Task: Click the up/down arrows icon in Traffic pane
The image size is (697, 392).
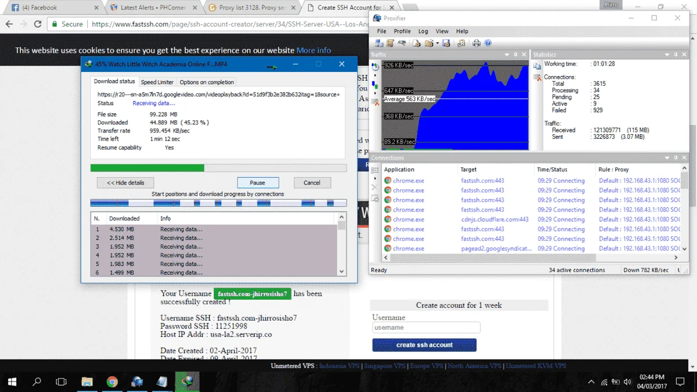Action: [x=375, y=85]
